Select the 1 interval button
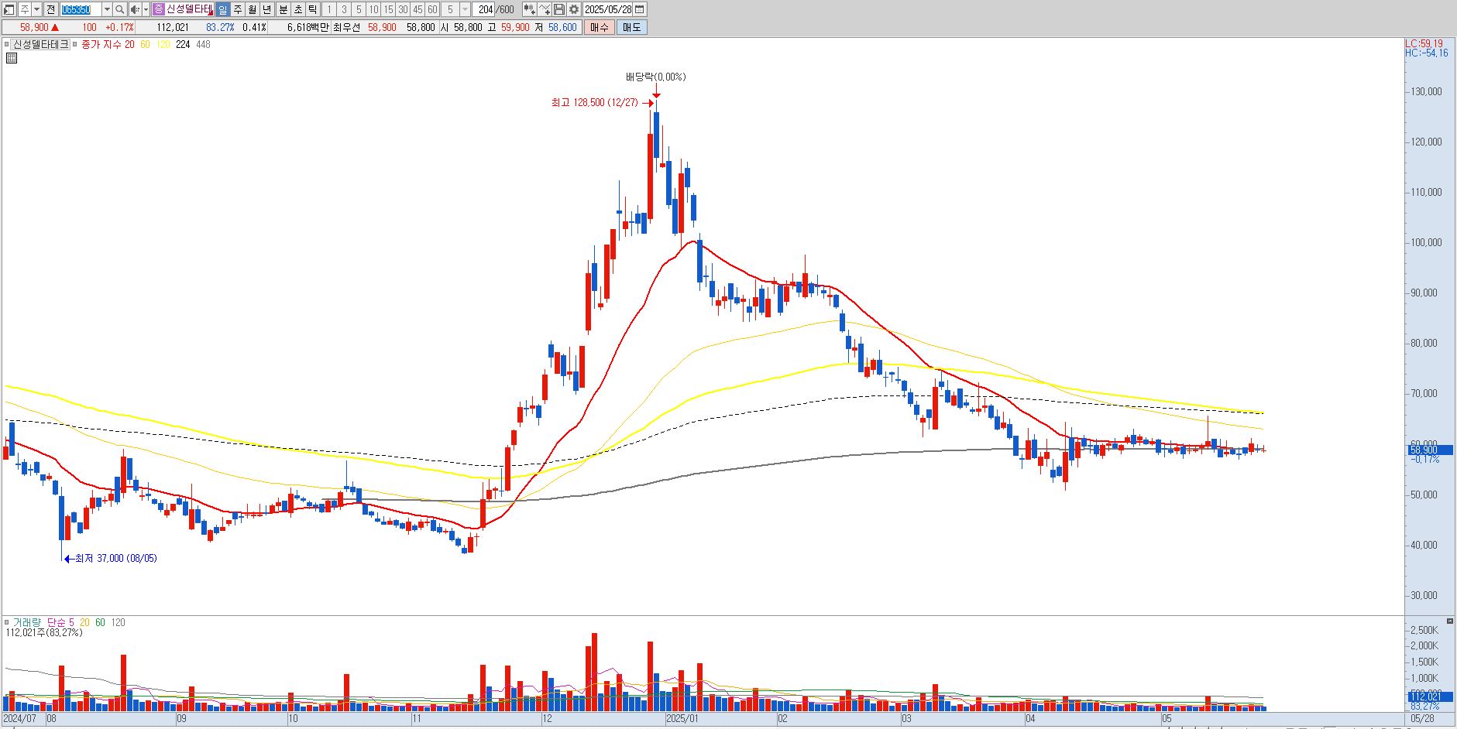This screenshot has width=1457, height=729. [x=329, y=9]
